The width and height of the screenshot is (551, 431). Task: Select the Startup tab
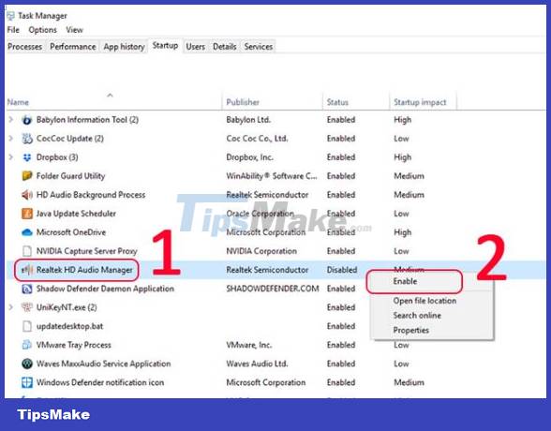click(x=165, y=46)
